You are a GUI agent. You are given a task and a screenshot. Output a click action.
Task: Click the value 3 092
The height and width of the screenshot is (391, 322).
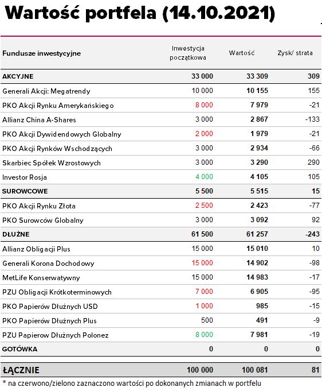(259, 220)
